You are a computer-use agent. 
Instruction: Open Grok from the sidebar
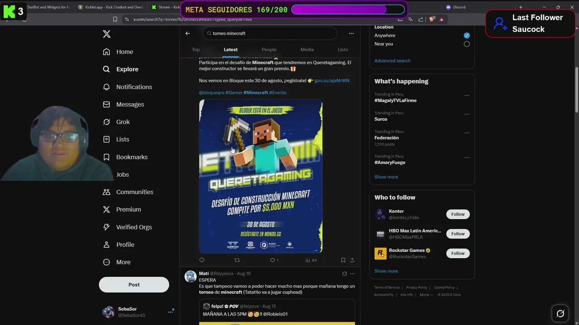click(116, 122)
